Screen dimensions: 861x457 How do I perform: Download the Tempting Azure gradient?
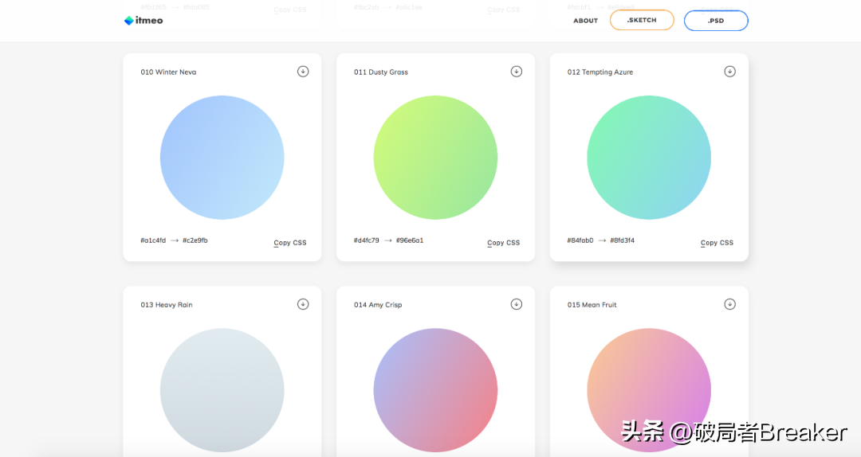point(729,72)
